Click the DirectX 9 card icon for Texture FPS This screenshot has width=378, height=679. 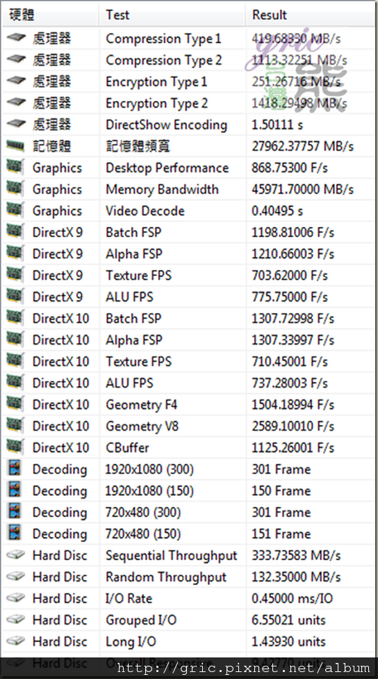(15, 275)
